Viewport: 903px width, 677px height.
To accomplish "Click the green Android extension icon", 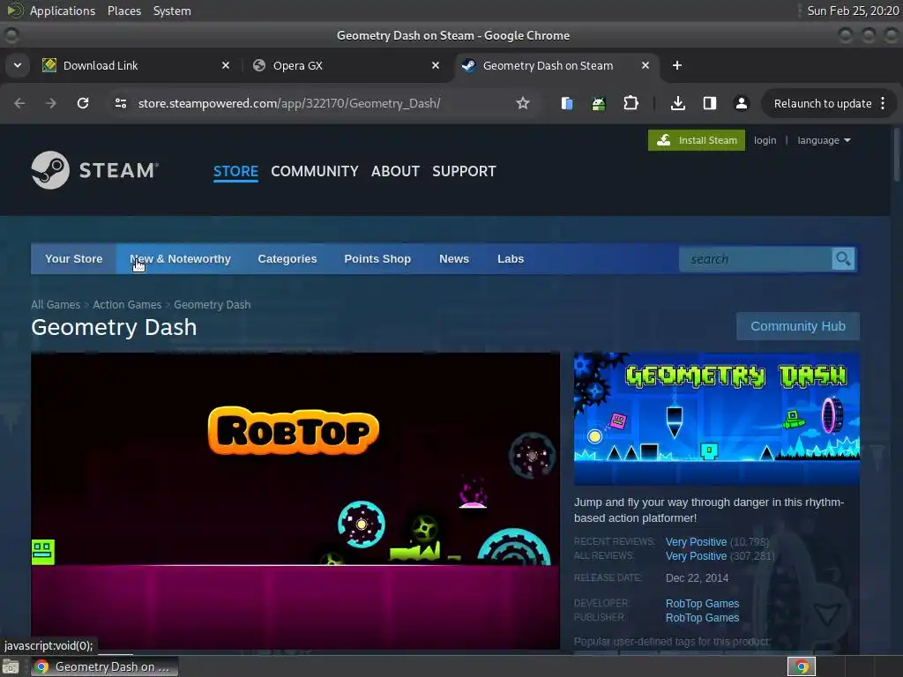I will pyautogui.click(x=599, y=103).
